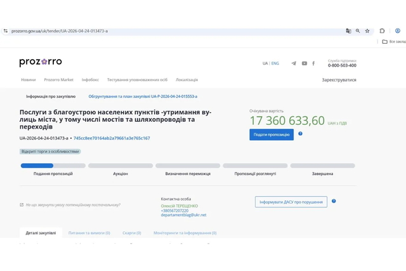Open the Prozorro Telegram channel icon
The image size is (406, 271).
point(294,63)
